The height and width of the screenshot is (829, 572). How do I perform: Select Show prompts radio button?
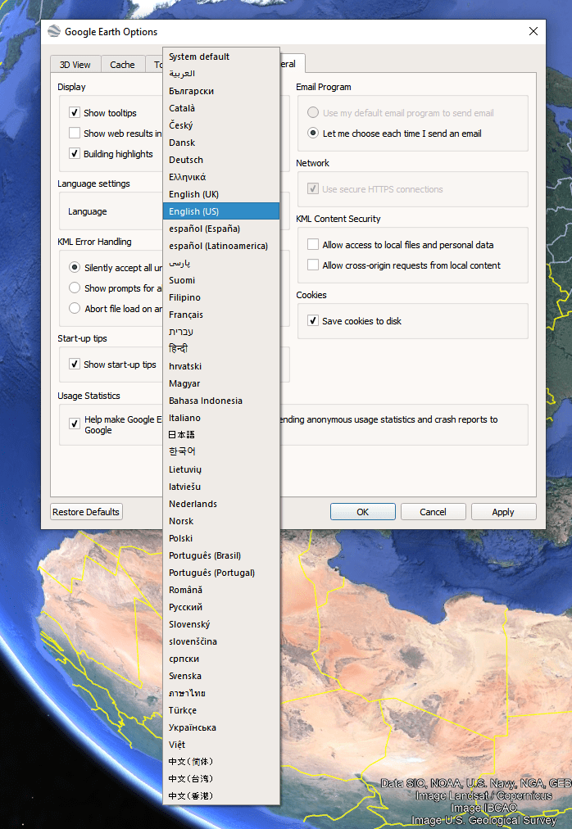coord(75,288)
